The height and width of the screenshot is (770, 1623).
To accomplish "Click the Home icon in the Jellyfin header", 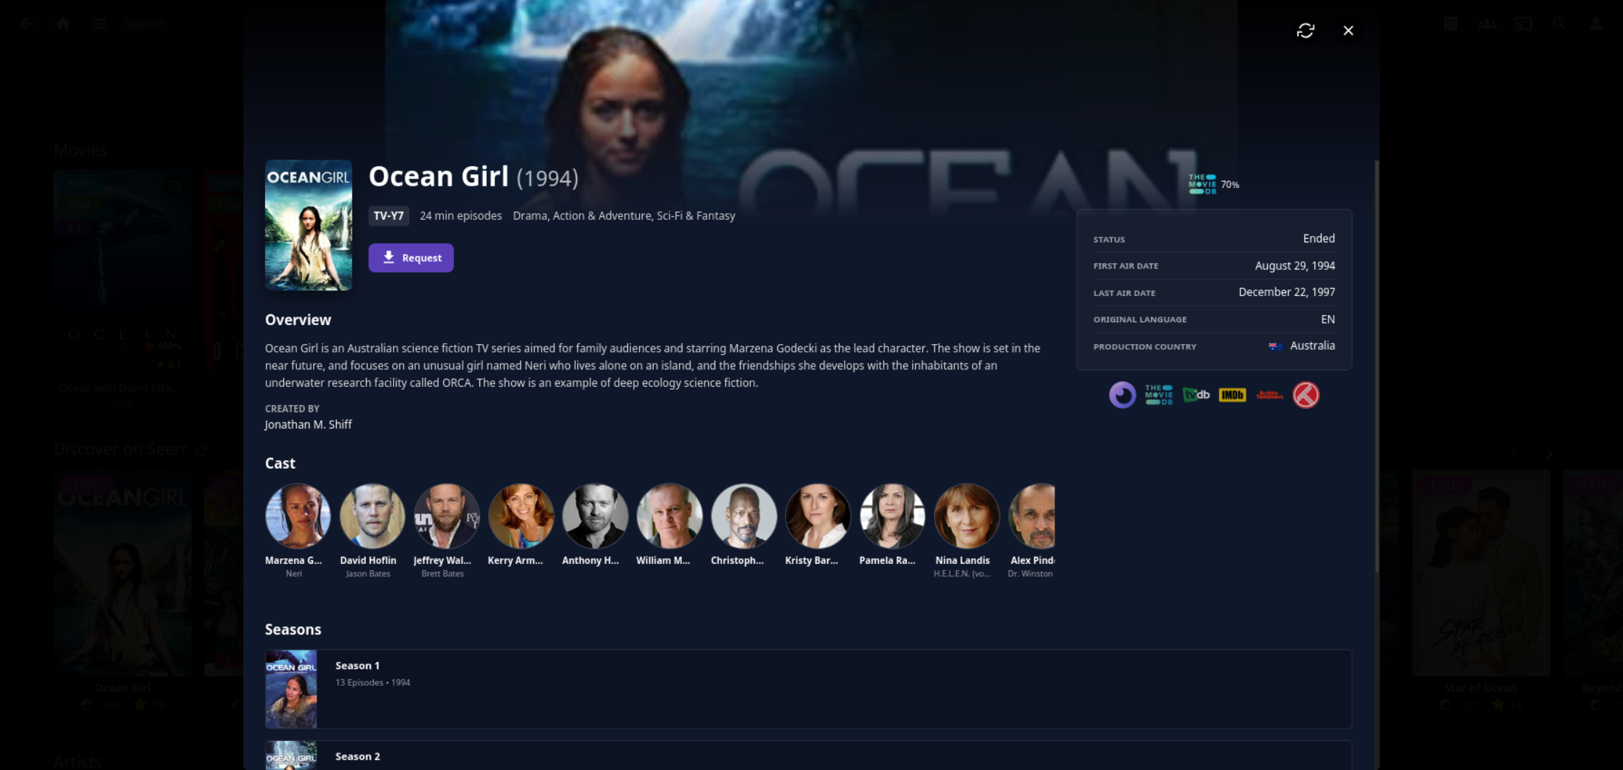I will 63,23.
